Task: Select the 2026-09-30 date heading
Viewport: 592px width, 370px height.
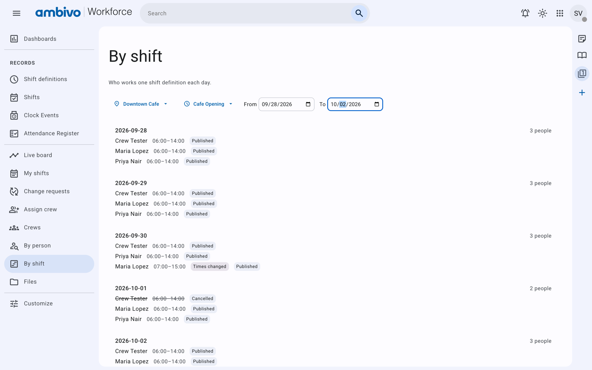Action: tap(131, 236)
